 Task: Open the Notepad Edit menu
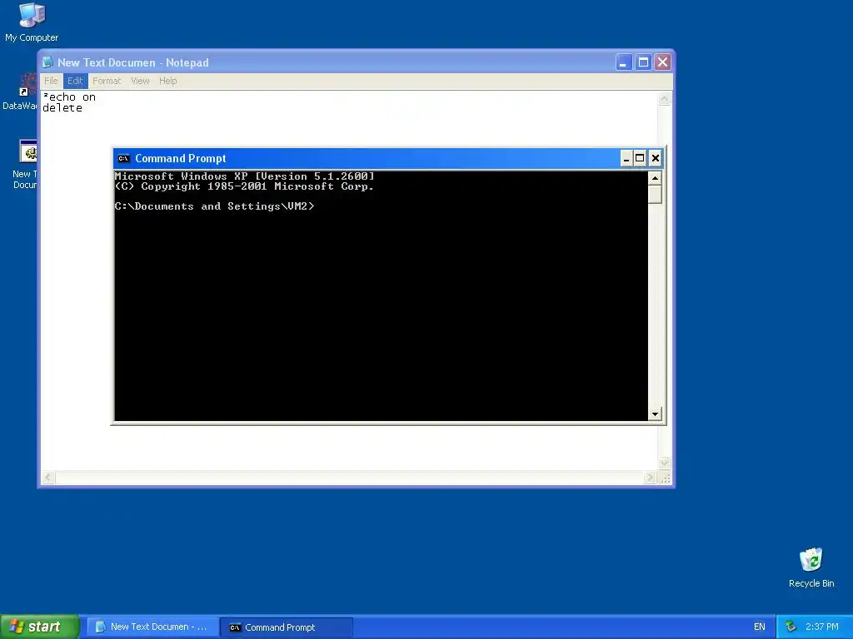(x=75, y=81)
